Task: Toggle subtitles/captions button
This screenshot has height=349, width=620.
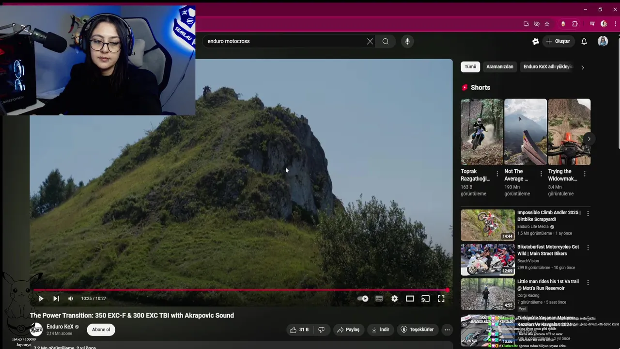Action: [379, 299]
